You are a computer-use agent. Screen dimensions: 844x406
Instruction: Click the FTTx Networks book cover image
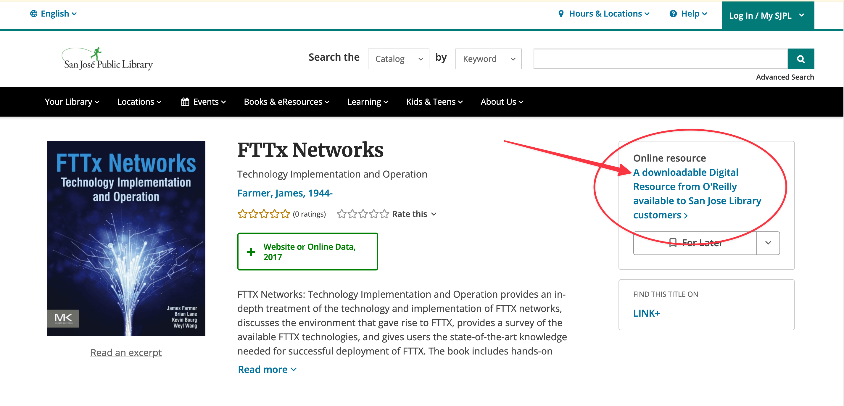(126, 238)
